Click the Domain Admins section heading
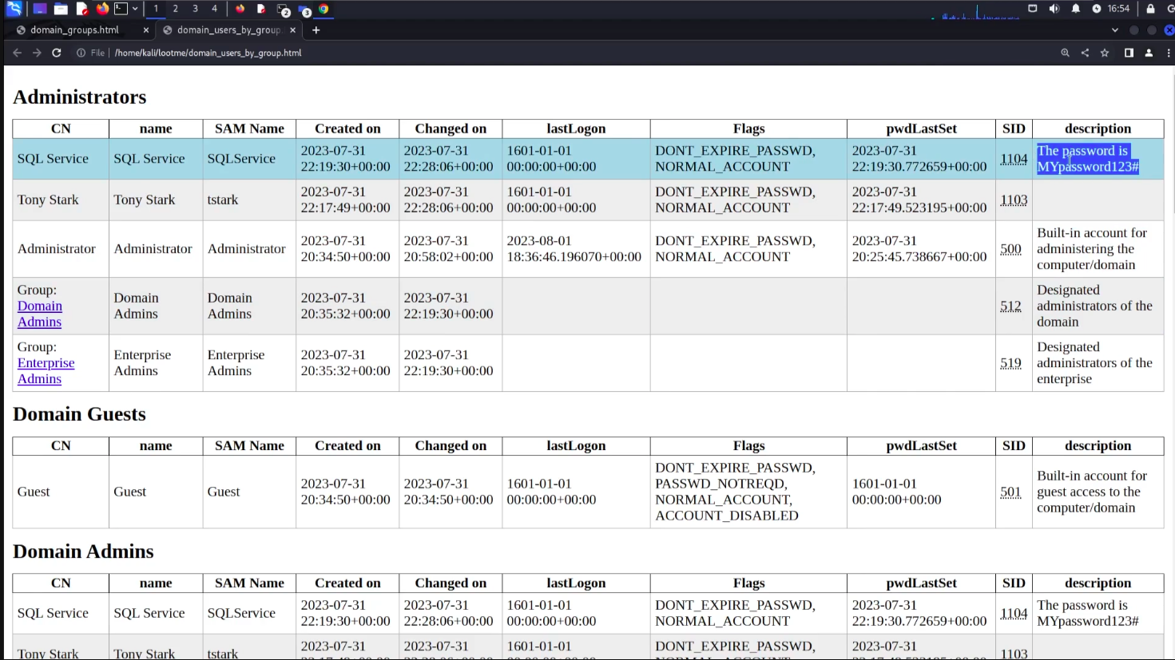 83,551
